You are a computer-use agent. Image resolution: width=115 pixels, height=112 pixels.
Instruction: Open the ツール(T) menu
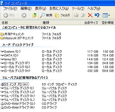tap(78, 9)
